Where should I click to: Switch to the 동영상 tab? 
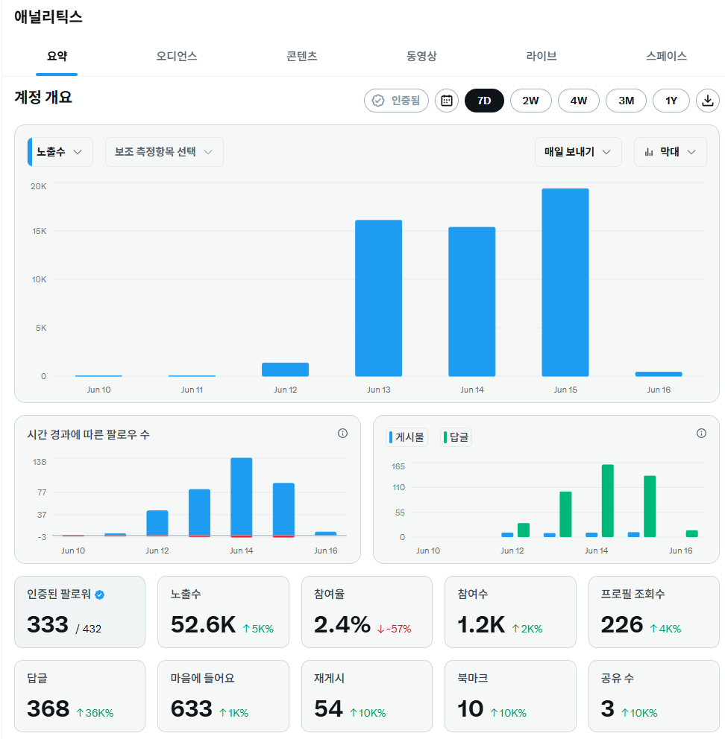(421, 56)
